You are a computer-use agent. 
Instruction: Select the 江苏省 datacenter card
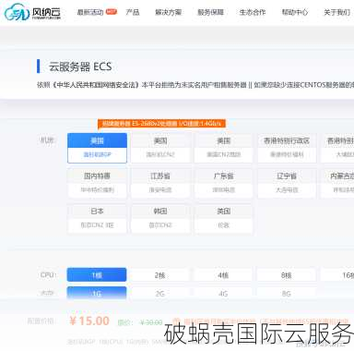pyautogui.click(x=160, y=183)
